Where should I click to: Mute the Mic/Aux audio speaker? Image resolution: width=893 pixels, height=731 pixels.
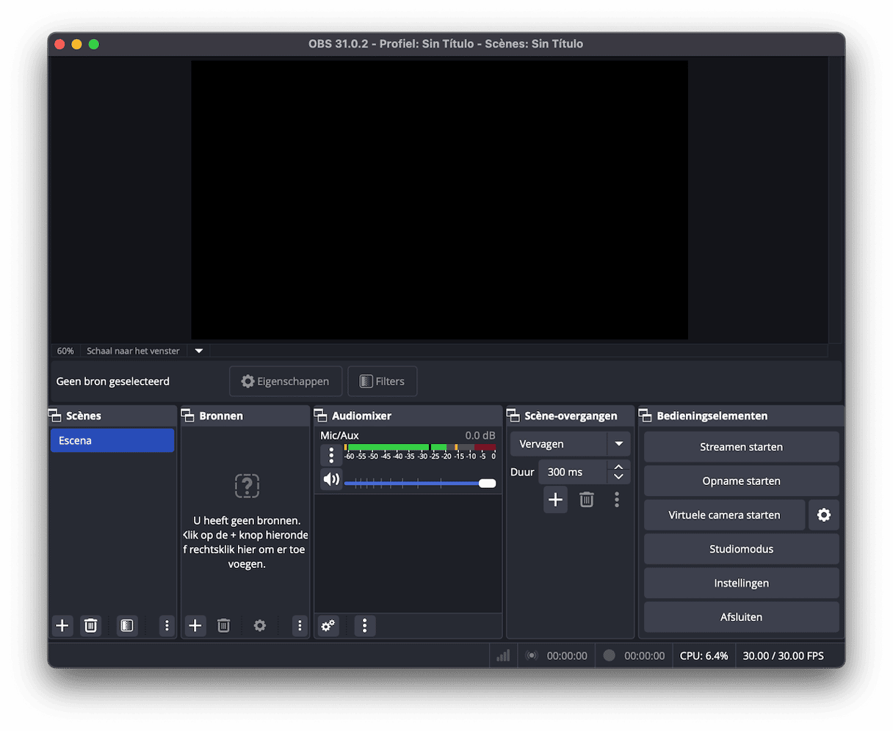click(x=331, y=480)
